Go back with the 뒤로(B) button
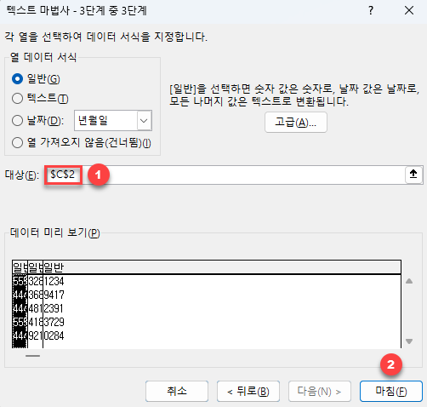This screenshot has height=407, width=427. pos(248,391)
